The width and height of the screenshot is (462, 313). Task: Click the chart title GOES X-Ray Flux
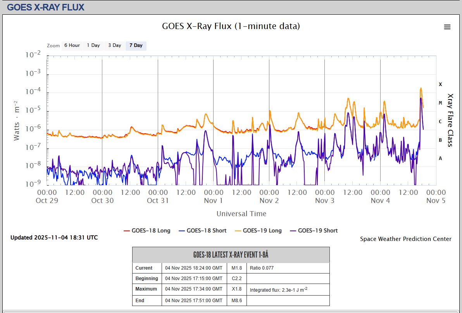point(231,26)
